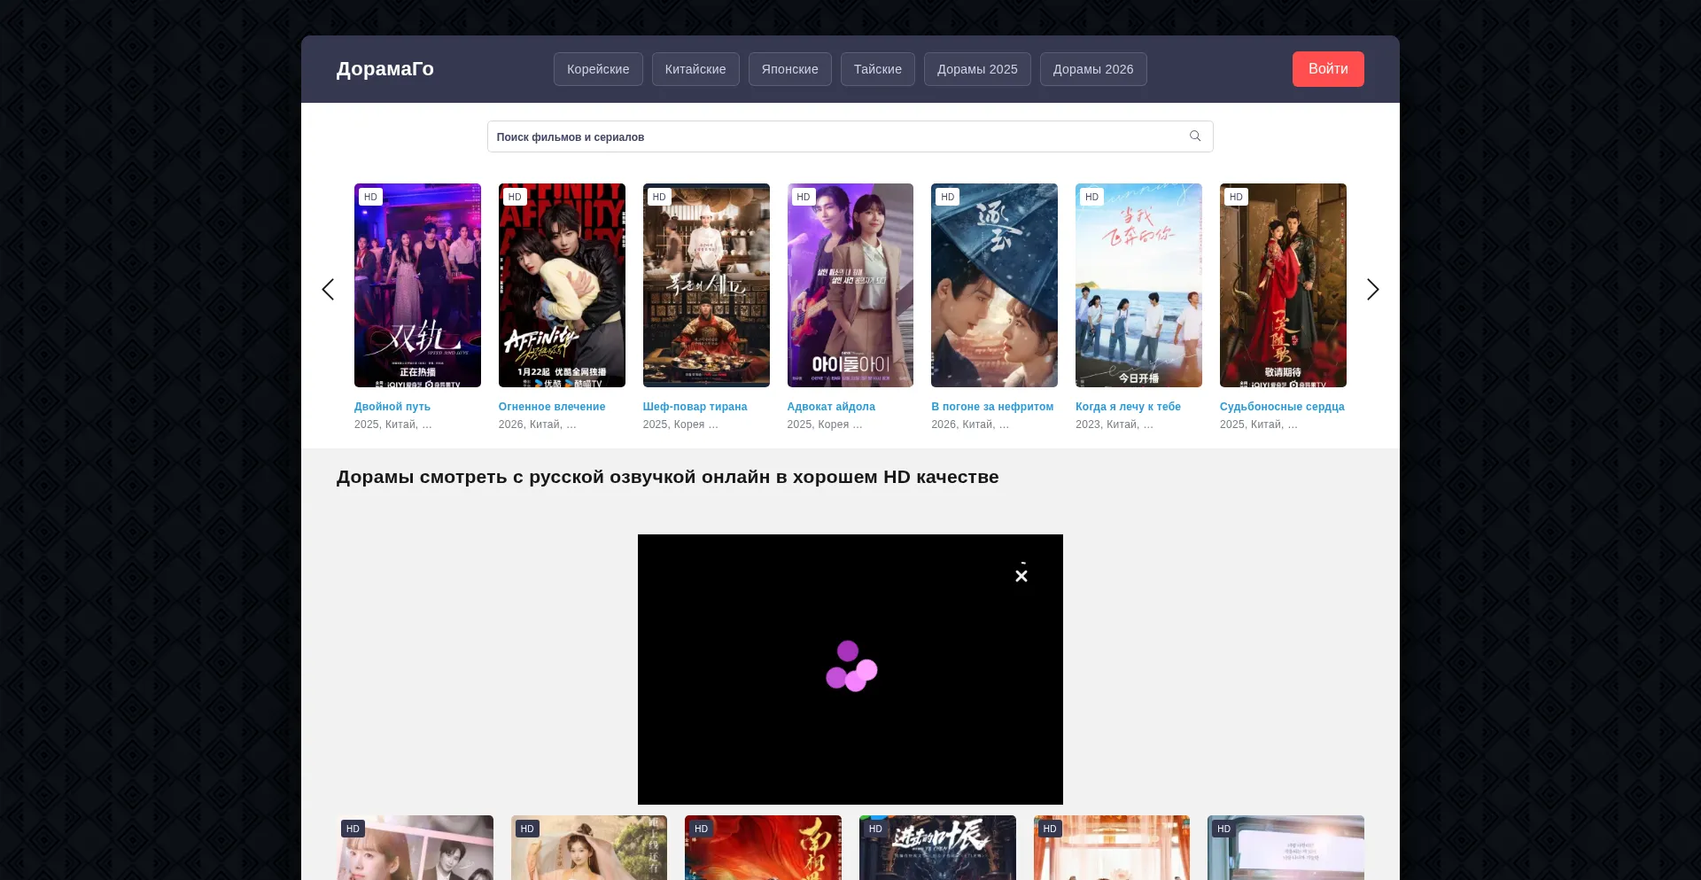
Task: Click the "Дорамы смотреть с русской озвучкой" heading
Action: (667, 477)
